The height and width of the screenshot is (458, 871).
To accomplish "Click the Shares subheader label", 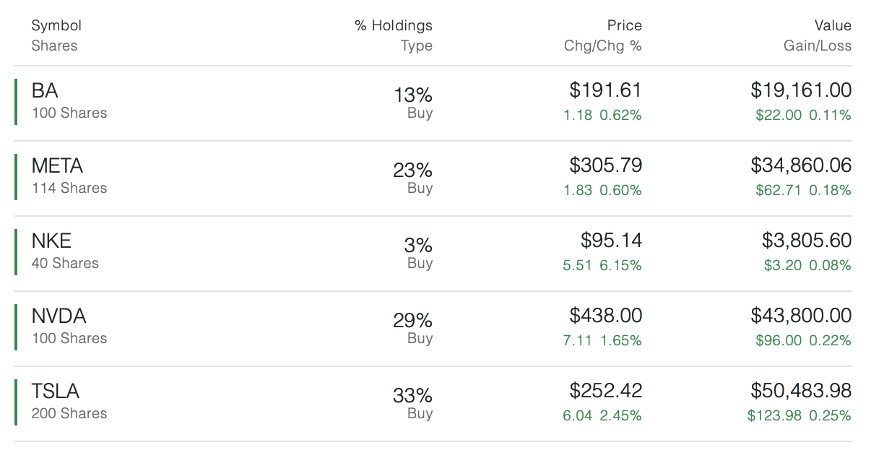I will (54, 46).
